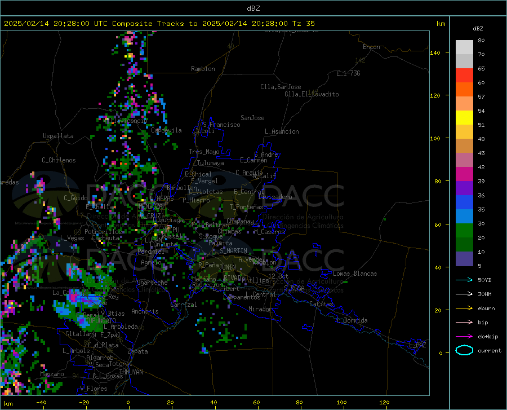Click the Chapanay label

[240, 221]
